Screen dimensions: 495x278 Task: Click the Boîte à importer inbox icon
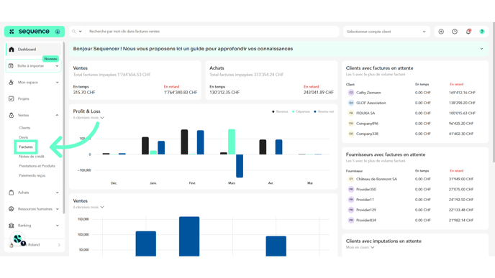pos(11,66)
